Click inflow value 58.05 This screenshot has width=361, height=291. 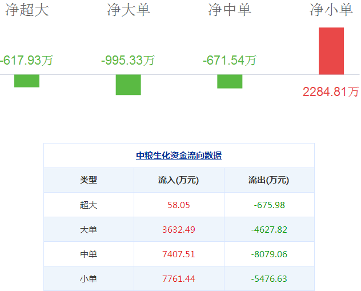tap(179, 205)
